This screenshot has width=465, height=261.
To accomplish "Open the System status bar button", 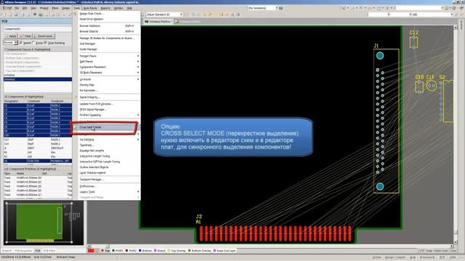I will [376, 258].
